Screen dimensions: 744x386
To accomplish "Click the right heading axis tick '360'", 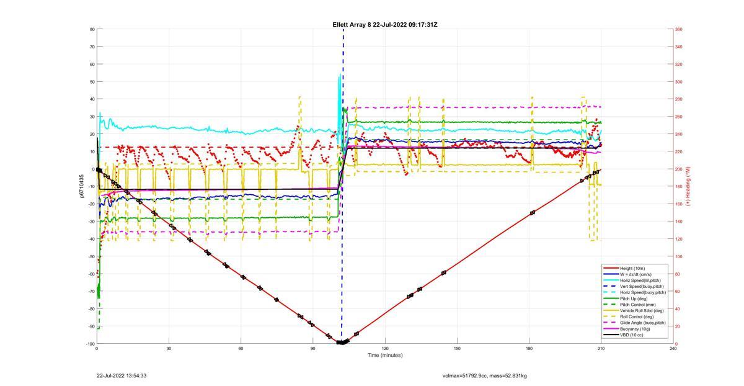I will [x=679, y=29].
